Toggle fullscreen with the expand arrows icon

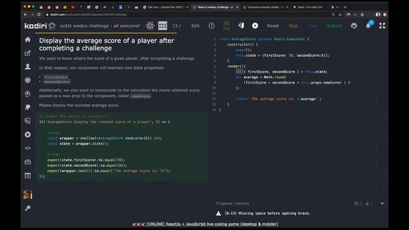pyautogui.click(x=382, y=26)
